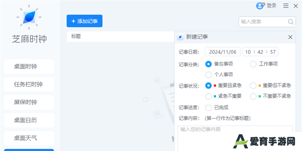Viewport: 302px width, 151px height.
Task: Click the 新建记事 dialog title
Action: coord(197,37)
